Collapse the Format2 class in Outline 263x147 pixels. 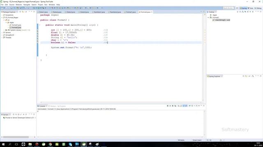click(x=208, y=18)
